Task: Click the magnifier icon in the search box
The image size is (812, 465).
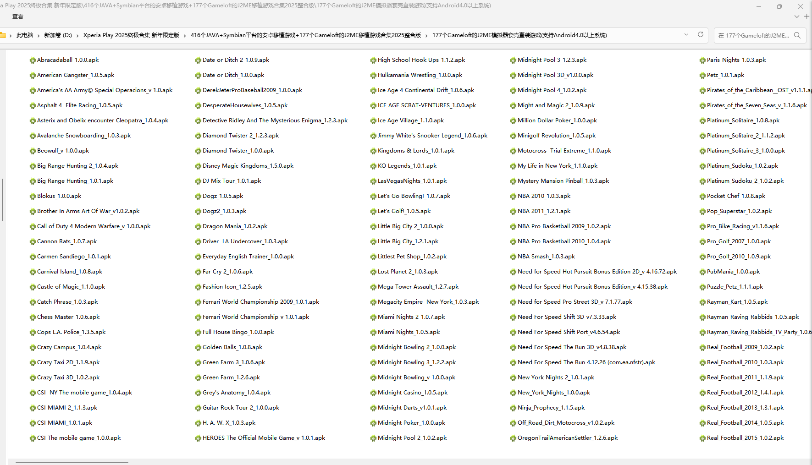Action: 797,35
